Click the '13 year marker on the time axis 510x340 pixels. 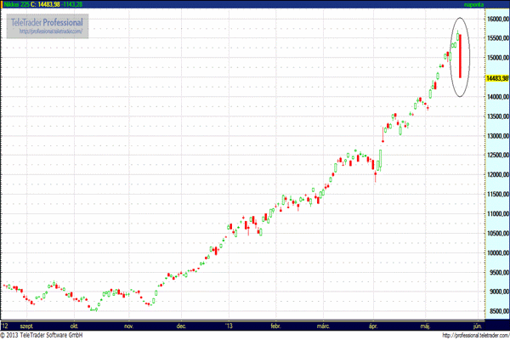tap(229, 326)
